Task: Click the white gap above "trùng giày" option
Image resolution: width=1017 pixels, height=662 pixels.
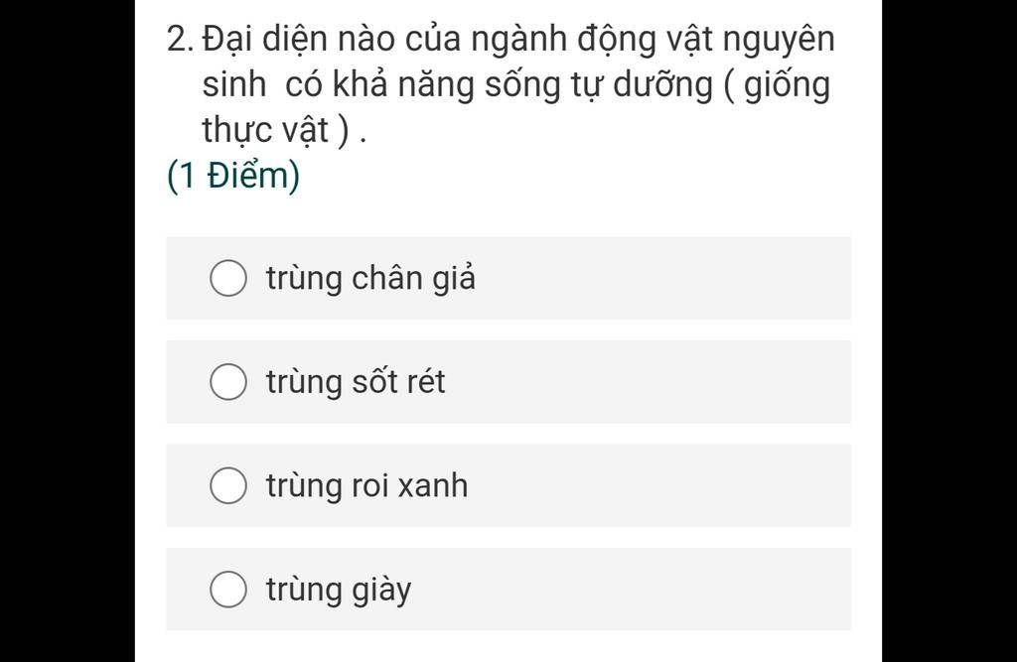Action: pos(508,538)
